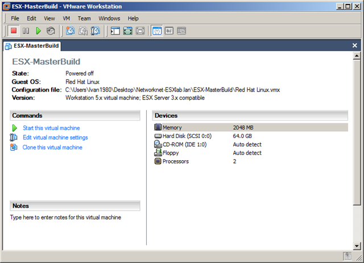Click 'Edit virtual machine settings' link
This screenshot has width=364, height=263.
click(x=55, y=138)
